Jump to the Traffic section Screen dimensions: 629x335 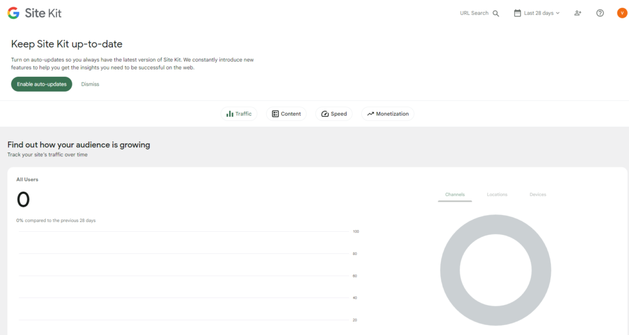(239, 114)
